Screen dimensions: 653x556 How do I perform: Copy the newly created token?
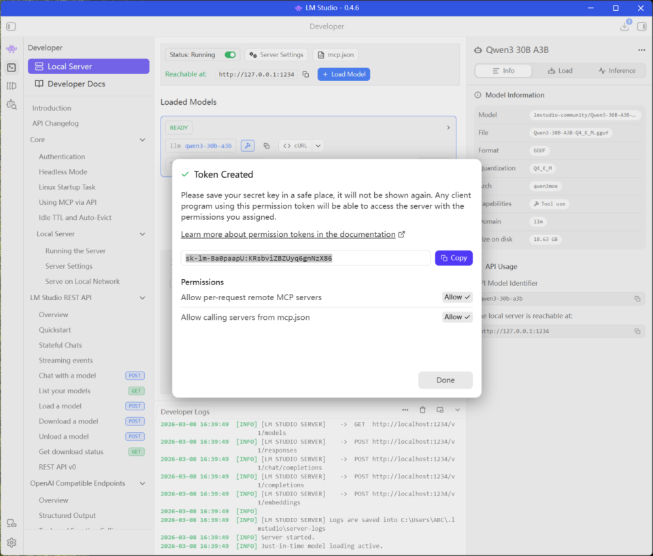(454, 258)
